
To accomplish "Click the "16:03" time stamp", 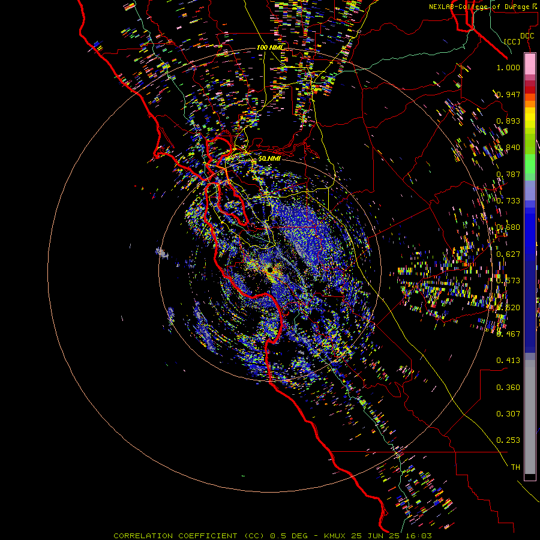I will pyautogui.click(x=419, y=536).
